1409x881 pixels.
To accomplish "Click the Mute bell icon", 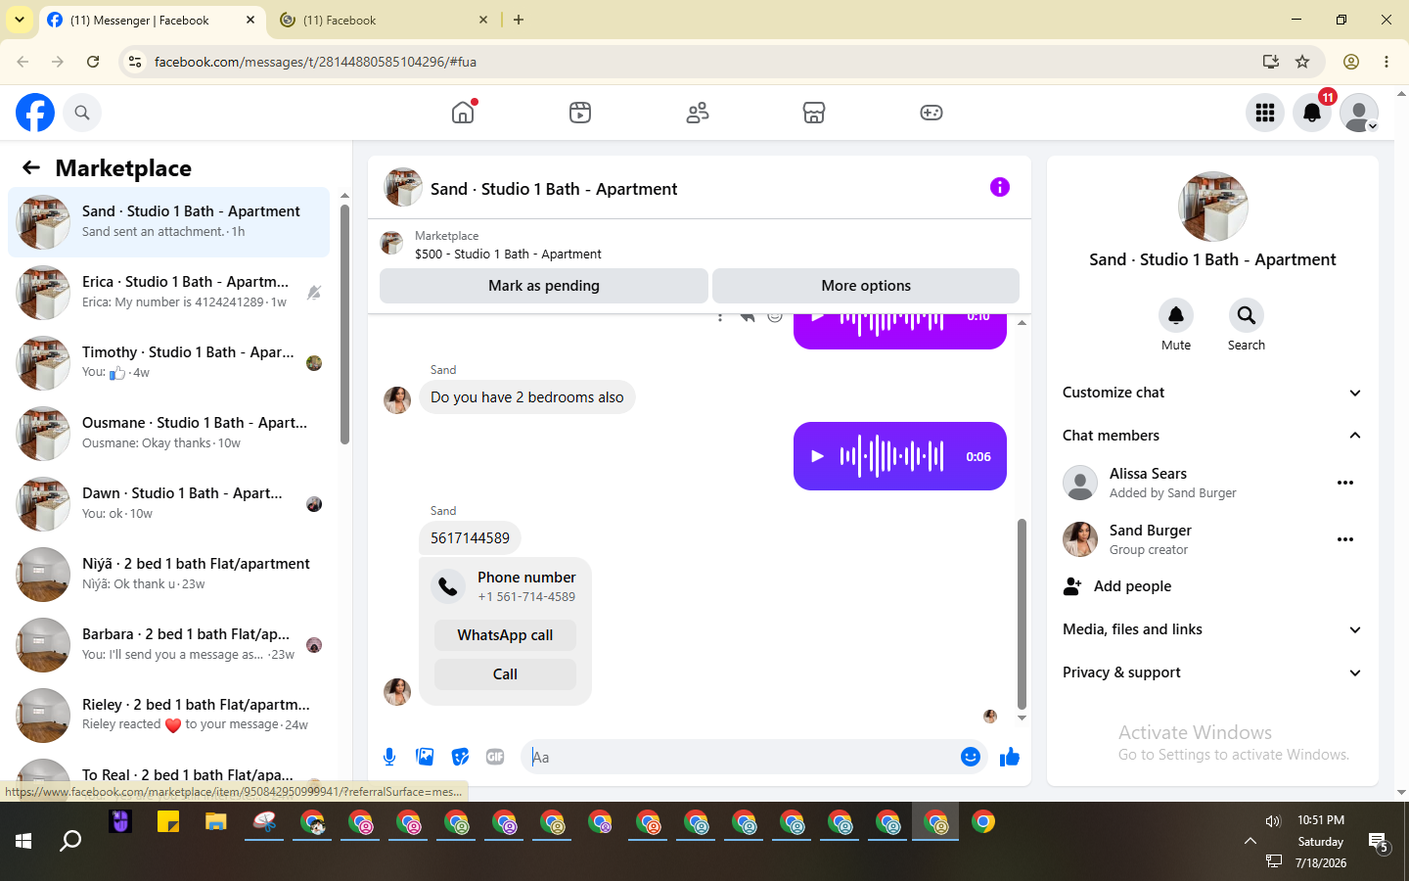I will [1176, 315].
